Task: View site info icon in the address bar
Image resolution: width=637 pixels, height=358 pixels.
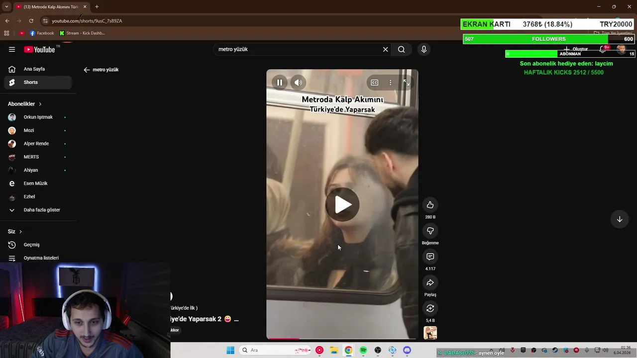Action: click(45, 21)
